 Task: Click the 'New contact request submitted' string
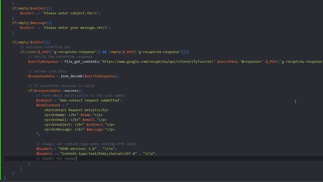[90, 101]
